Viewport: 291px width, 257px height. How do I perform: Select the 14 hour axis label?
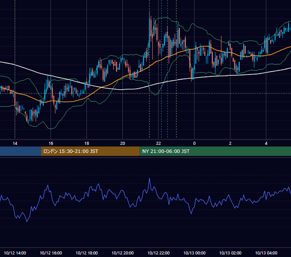pyautogui.click(x=15, y=143)
